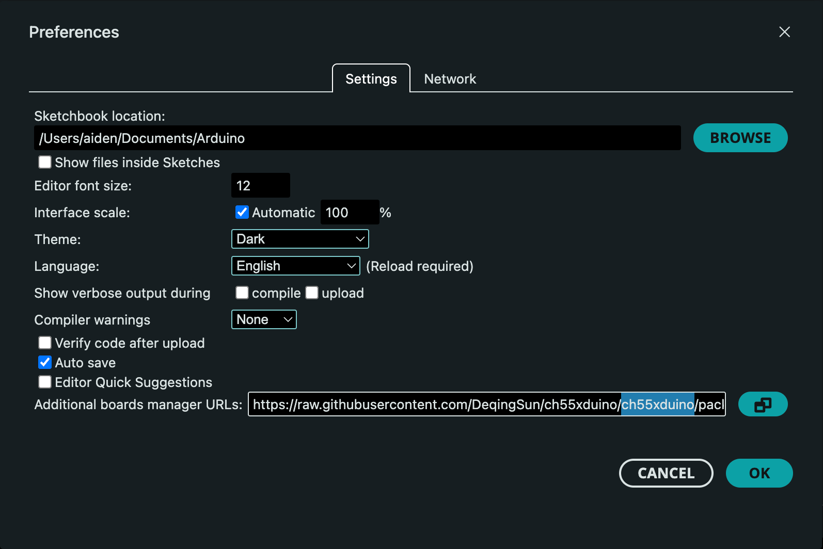Viewport: 823px width, 549px height.
Task: Open the Compiler warnings dropdown
Action: coord(264,319)
